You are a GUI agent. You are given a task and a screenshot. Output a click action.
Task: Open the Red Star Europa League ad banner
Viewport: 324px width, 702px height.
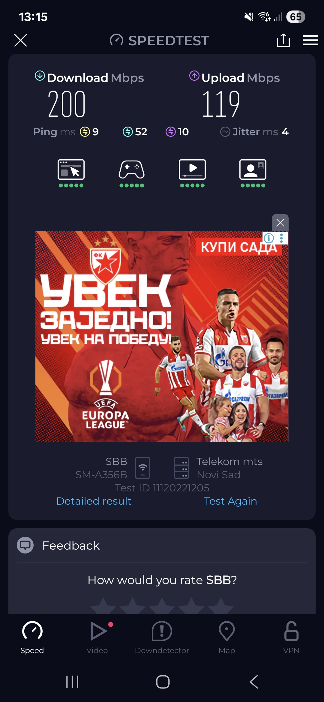click(x=162, y=336)
